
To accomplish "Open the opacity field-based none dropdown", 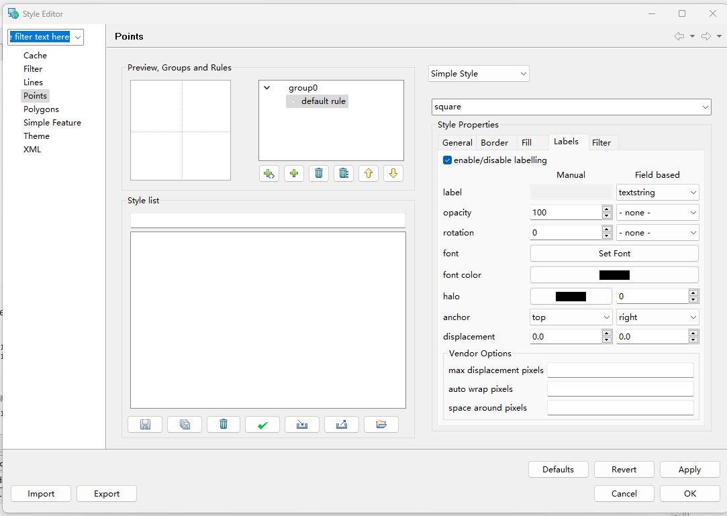I will click(x=657, y=213).
